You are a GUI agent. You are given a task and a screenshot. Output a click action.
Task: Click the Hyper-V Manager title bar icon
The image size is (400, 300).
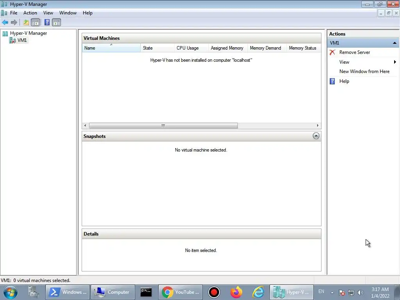pyautogui.click(x=4, y=4)
